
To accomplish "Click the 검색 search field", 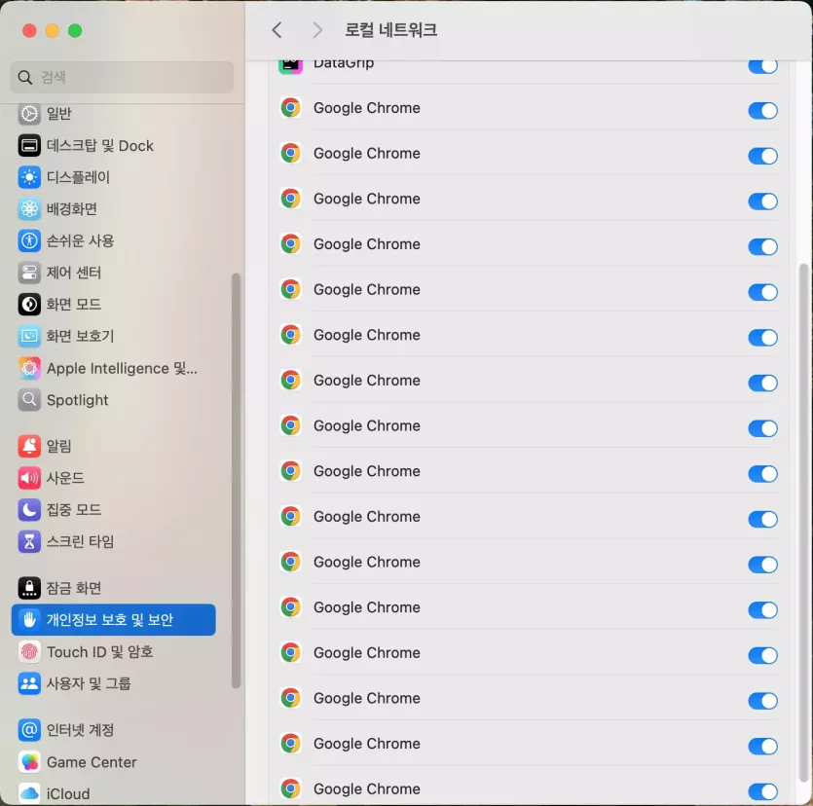I will click(122, 77).
